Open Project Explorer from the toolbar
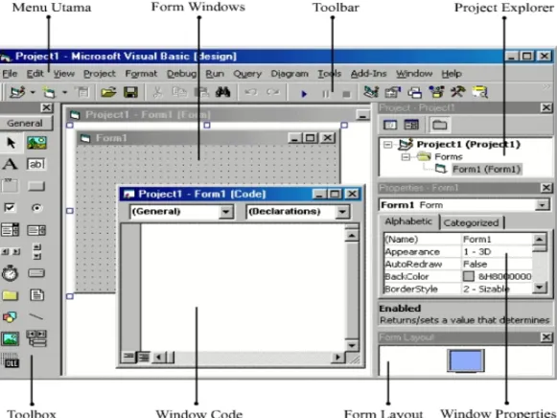 [x=371, y=92]
